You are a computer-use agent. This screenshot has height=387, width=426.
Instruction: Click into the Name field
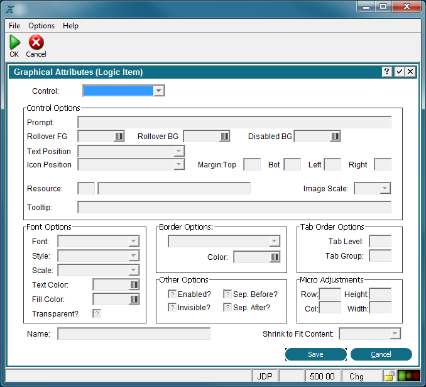[x=134, y=334]
